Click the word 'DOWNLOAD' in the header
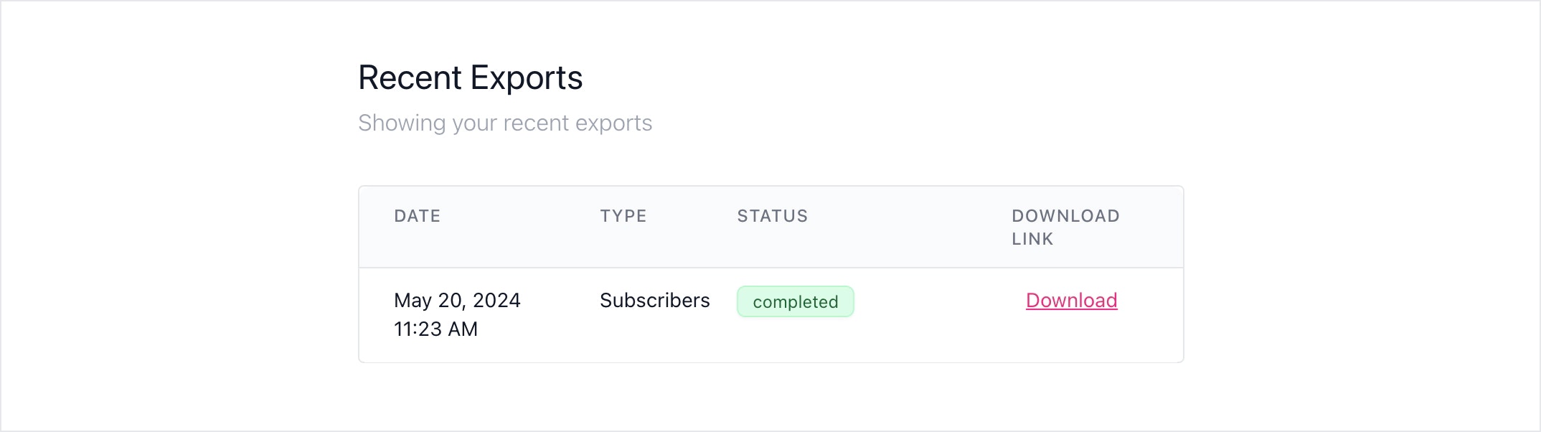This screenshot has width=1541, height=432. [x=1065, y=216]
